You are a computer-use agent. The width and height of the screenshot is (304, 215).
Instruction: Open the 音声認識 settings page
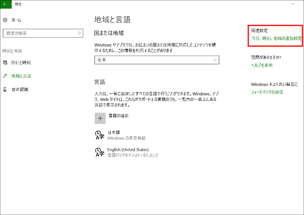[20, 90]
